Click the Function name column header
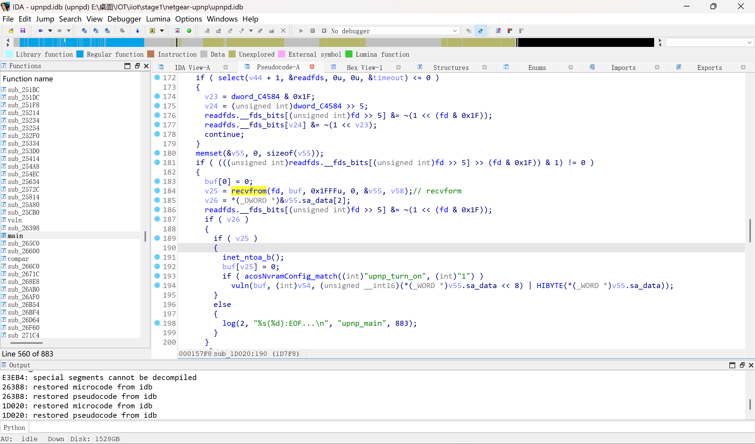Image resolution: width=755 pixels, height=444 pixels. point(28,79)
